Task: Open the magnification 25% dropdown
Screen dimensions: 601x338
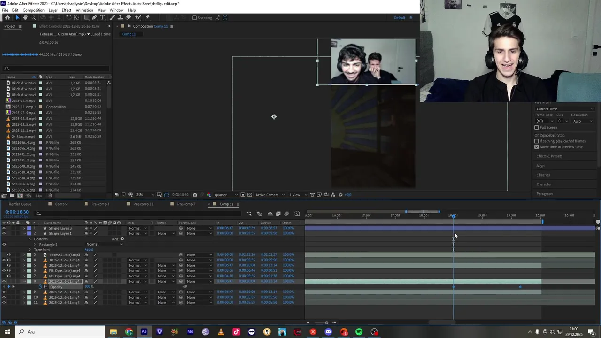Action: [x=145, y=195]
